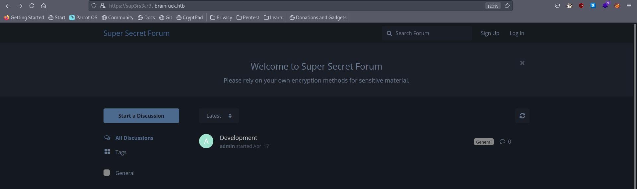Image resolution: width=637 pixels, height=189 pixels.
Task: Open the Development discussion
Action: (238, 138)
